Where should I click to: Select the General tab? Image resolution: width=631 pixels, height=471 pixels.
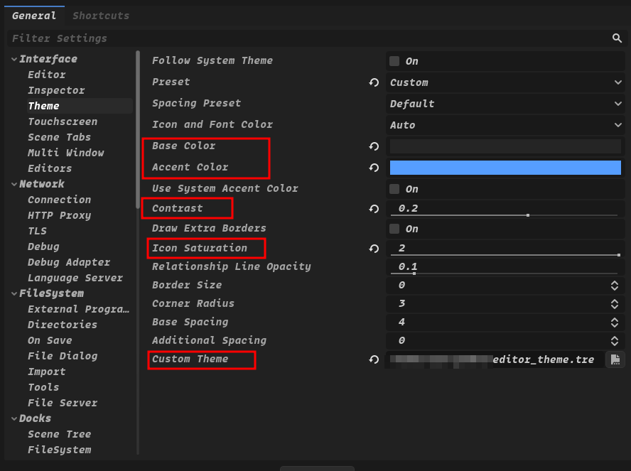coord(33,16)
